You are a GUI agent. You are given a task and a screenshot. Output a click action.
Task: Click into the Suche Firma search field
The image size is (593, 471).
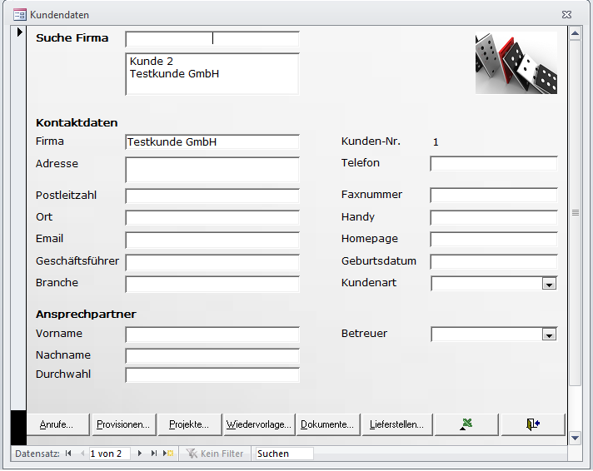pos(212,39)
